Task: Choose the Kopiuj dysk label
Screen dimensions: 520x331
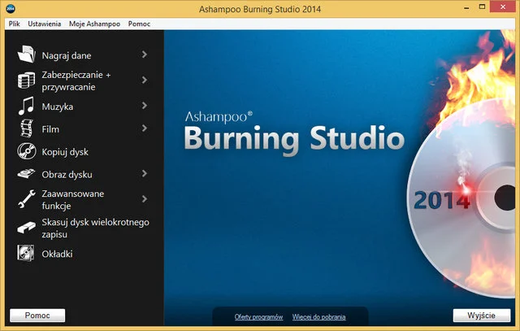Action: (65, 152)
